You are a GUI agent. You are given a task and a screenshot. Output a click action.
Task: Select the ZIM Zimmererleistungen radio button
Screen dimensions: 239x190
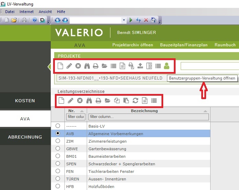(x=58, y=141)
